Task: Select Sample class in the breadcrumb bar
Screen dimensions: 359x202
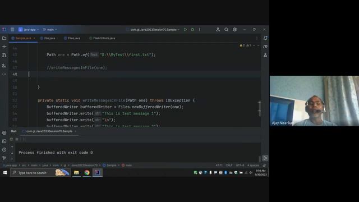Action: [x=109, y=165]
